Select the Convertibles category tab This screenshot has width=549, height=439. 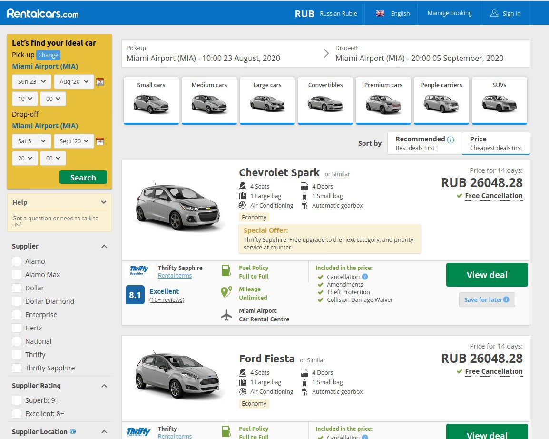pos(325,100)
